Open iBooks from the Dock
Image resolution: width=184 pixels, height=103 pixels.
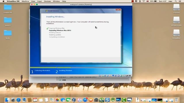91,100
